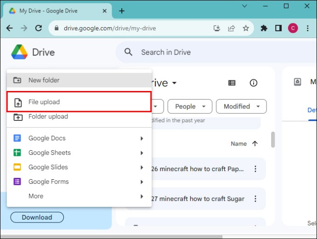Open the People filter dropdown
The image size is (317, 239).
(190, 106)
